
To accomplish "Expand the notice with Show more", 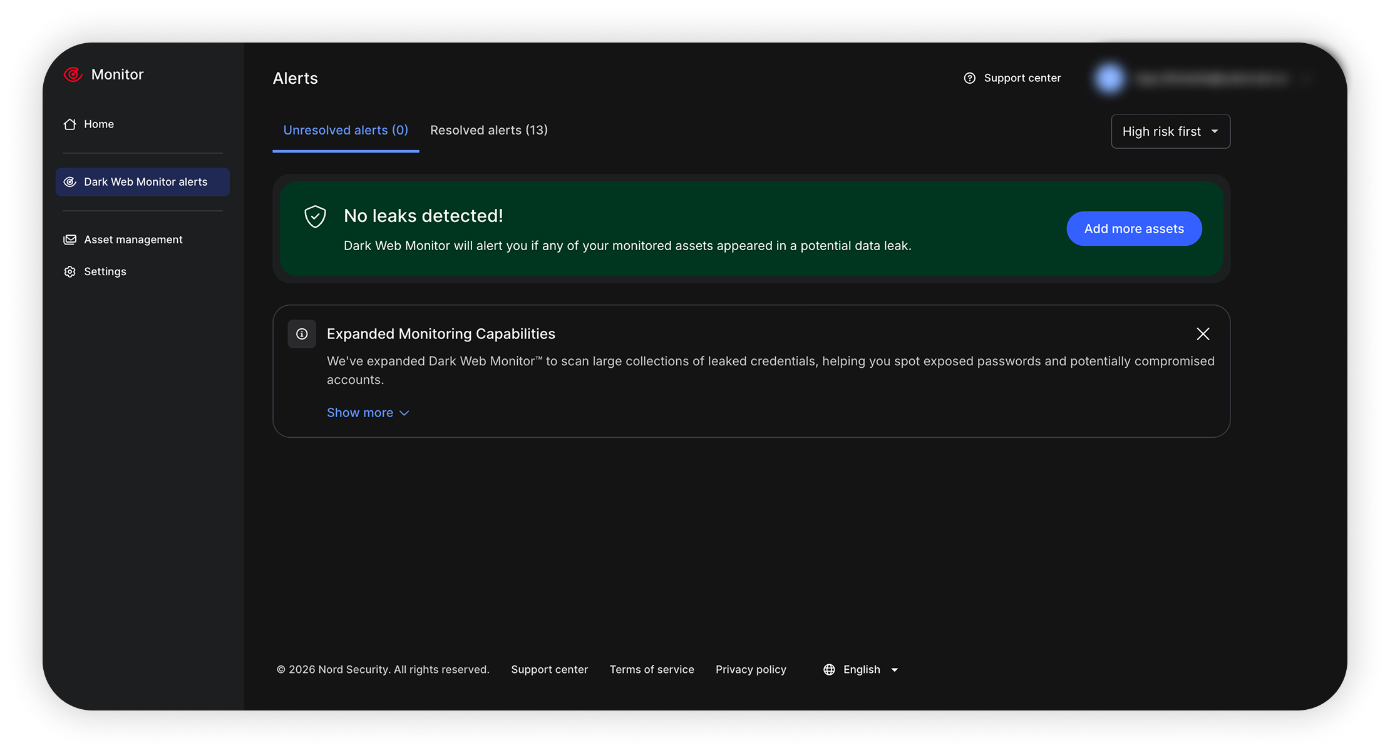I will (x=368, y=413).
